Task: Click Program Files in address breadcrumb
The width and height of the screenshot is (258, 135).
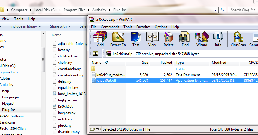Action: [x=74, y=10]
